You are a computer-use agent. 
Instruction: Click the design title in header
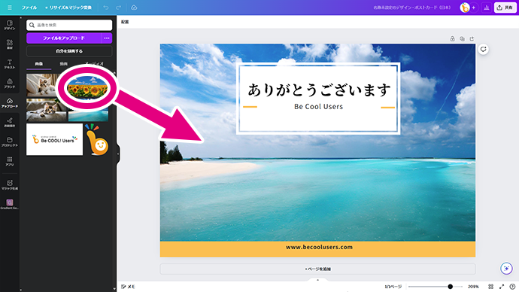pos(411,8)
